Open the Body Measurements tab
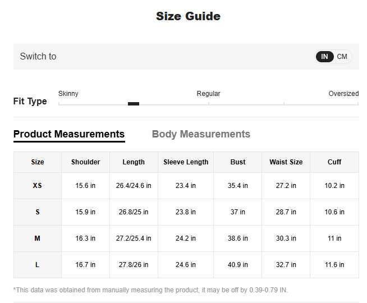367x303 pixels. 201,134
